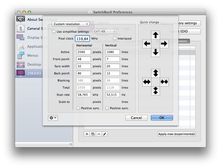Click vertical Scan rate Hz field
This screenshot has height=168, width=221.
point(113,95)
